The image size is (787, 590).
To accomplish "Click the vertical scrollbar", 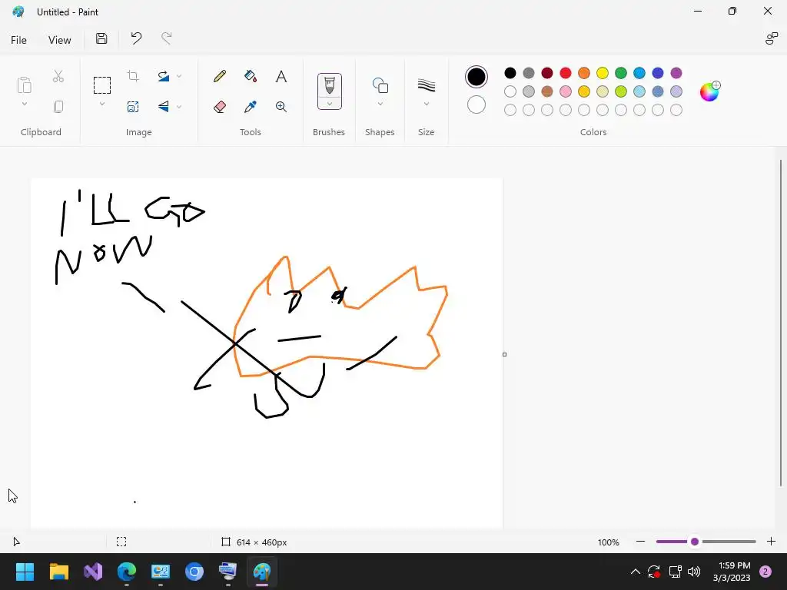I will tap(781, 323).
